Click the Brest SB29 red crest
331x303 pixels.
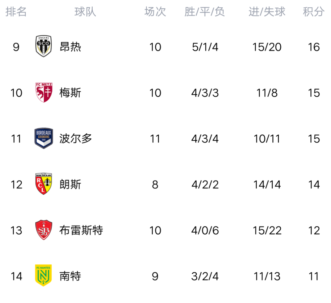(x=43, y=230)
